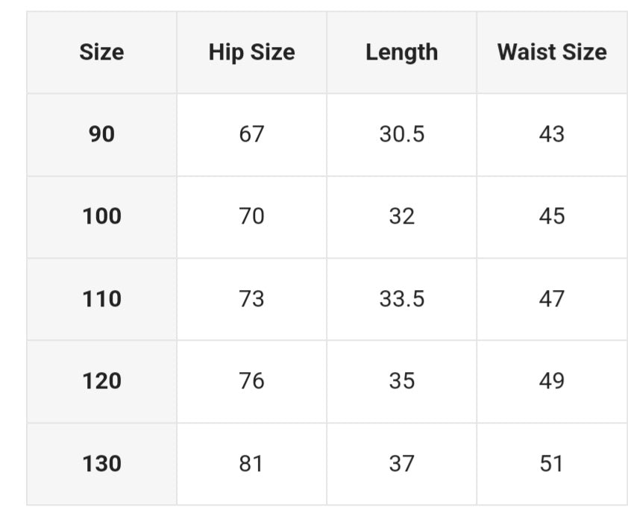Select the Waist Size column header

pos(552,52)
